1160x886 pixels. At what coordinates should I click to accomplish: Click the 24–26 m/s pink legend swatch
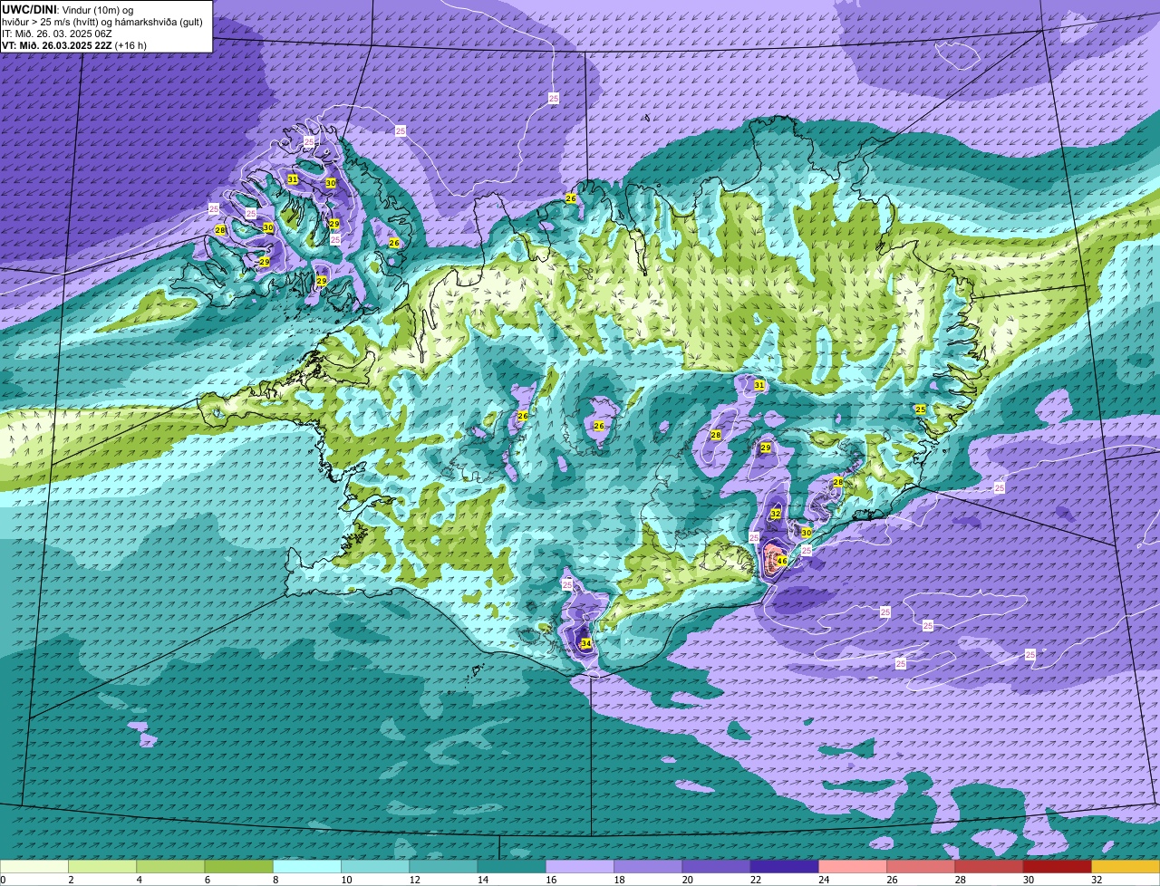pos(853,866)
